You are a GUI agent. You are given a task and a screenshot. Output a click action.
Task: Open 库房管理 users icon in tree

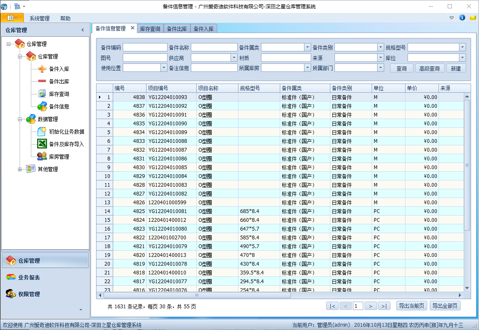coord(42,157)
